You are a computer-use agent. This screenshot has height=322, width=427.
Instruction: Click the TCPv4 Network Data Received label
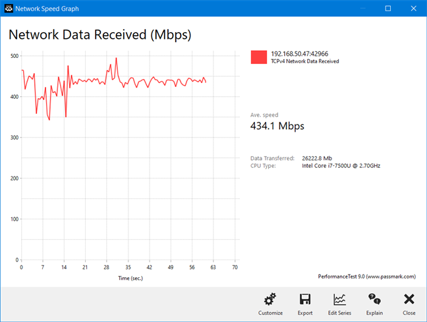pyautogui.click(x=304, y=61)
